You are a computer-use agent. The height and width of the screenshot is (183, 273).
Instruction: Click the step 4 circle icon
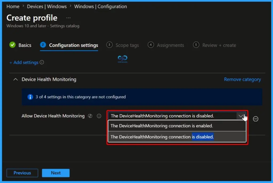[151, 45]
